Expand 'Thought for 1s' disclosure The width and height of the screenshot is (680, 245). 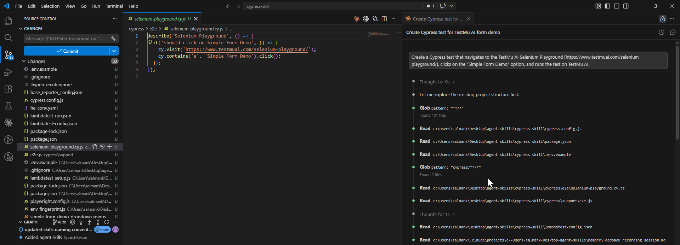click(x=437, y=214)
